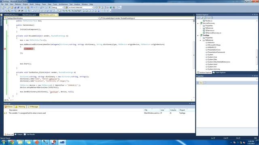Switch to the Test Results tab

pyautogui.click(x=30, y=134)
